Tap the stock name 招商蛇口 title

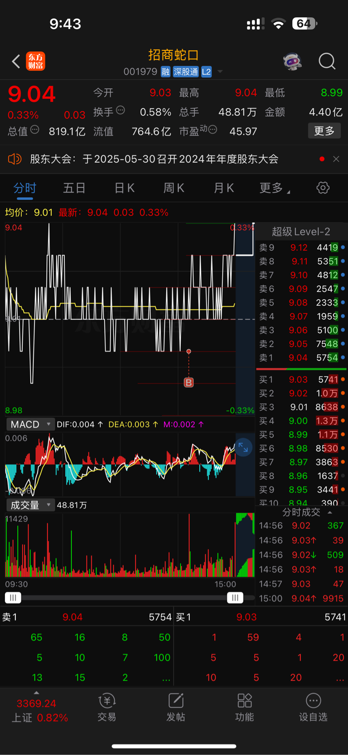click(174, 55)
